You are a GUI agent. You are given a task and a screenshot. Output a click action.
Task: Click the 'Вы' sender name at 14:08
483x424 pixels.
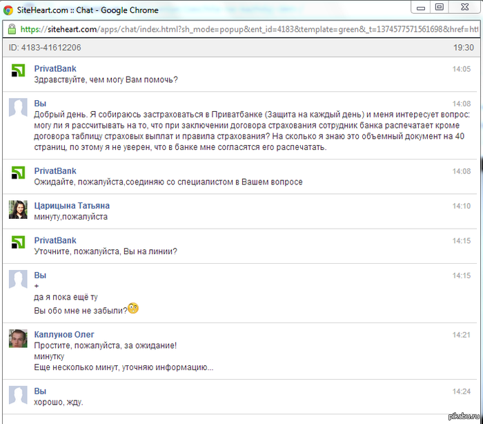[x=40, y=104]
